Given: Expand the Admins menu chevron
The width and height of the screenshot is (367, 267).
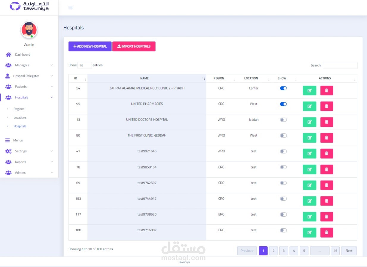Looking at the screenshot, I should 52,173.
